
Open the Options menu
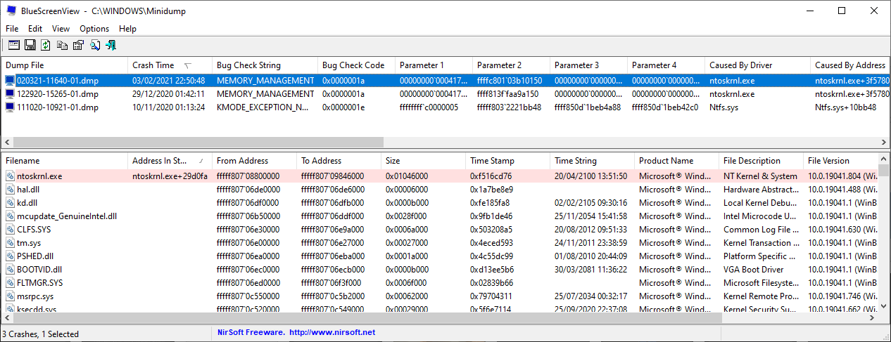pos(94,29)
